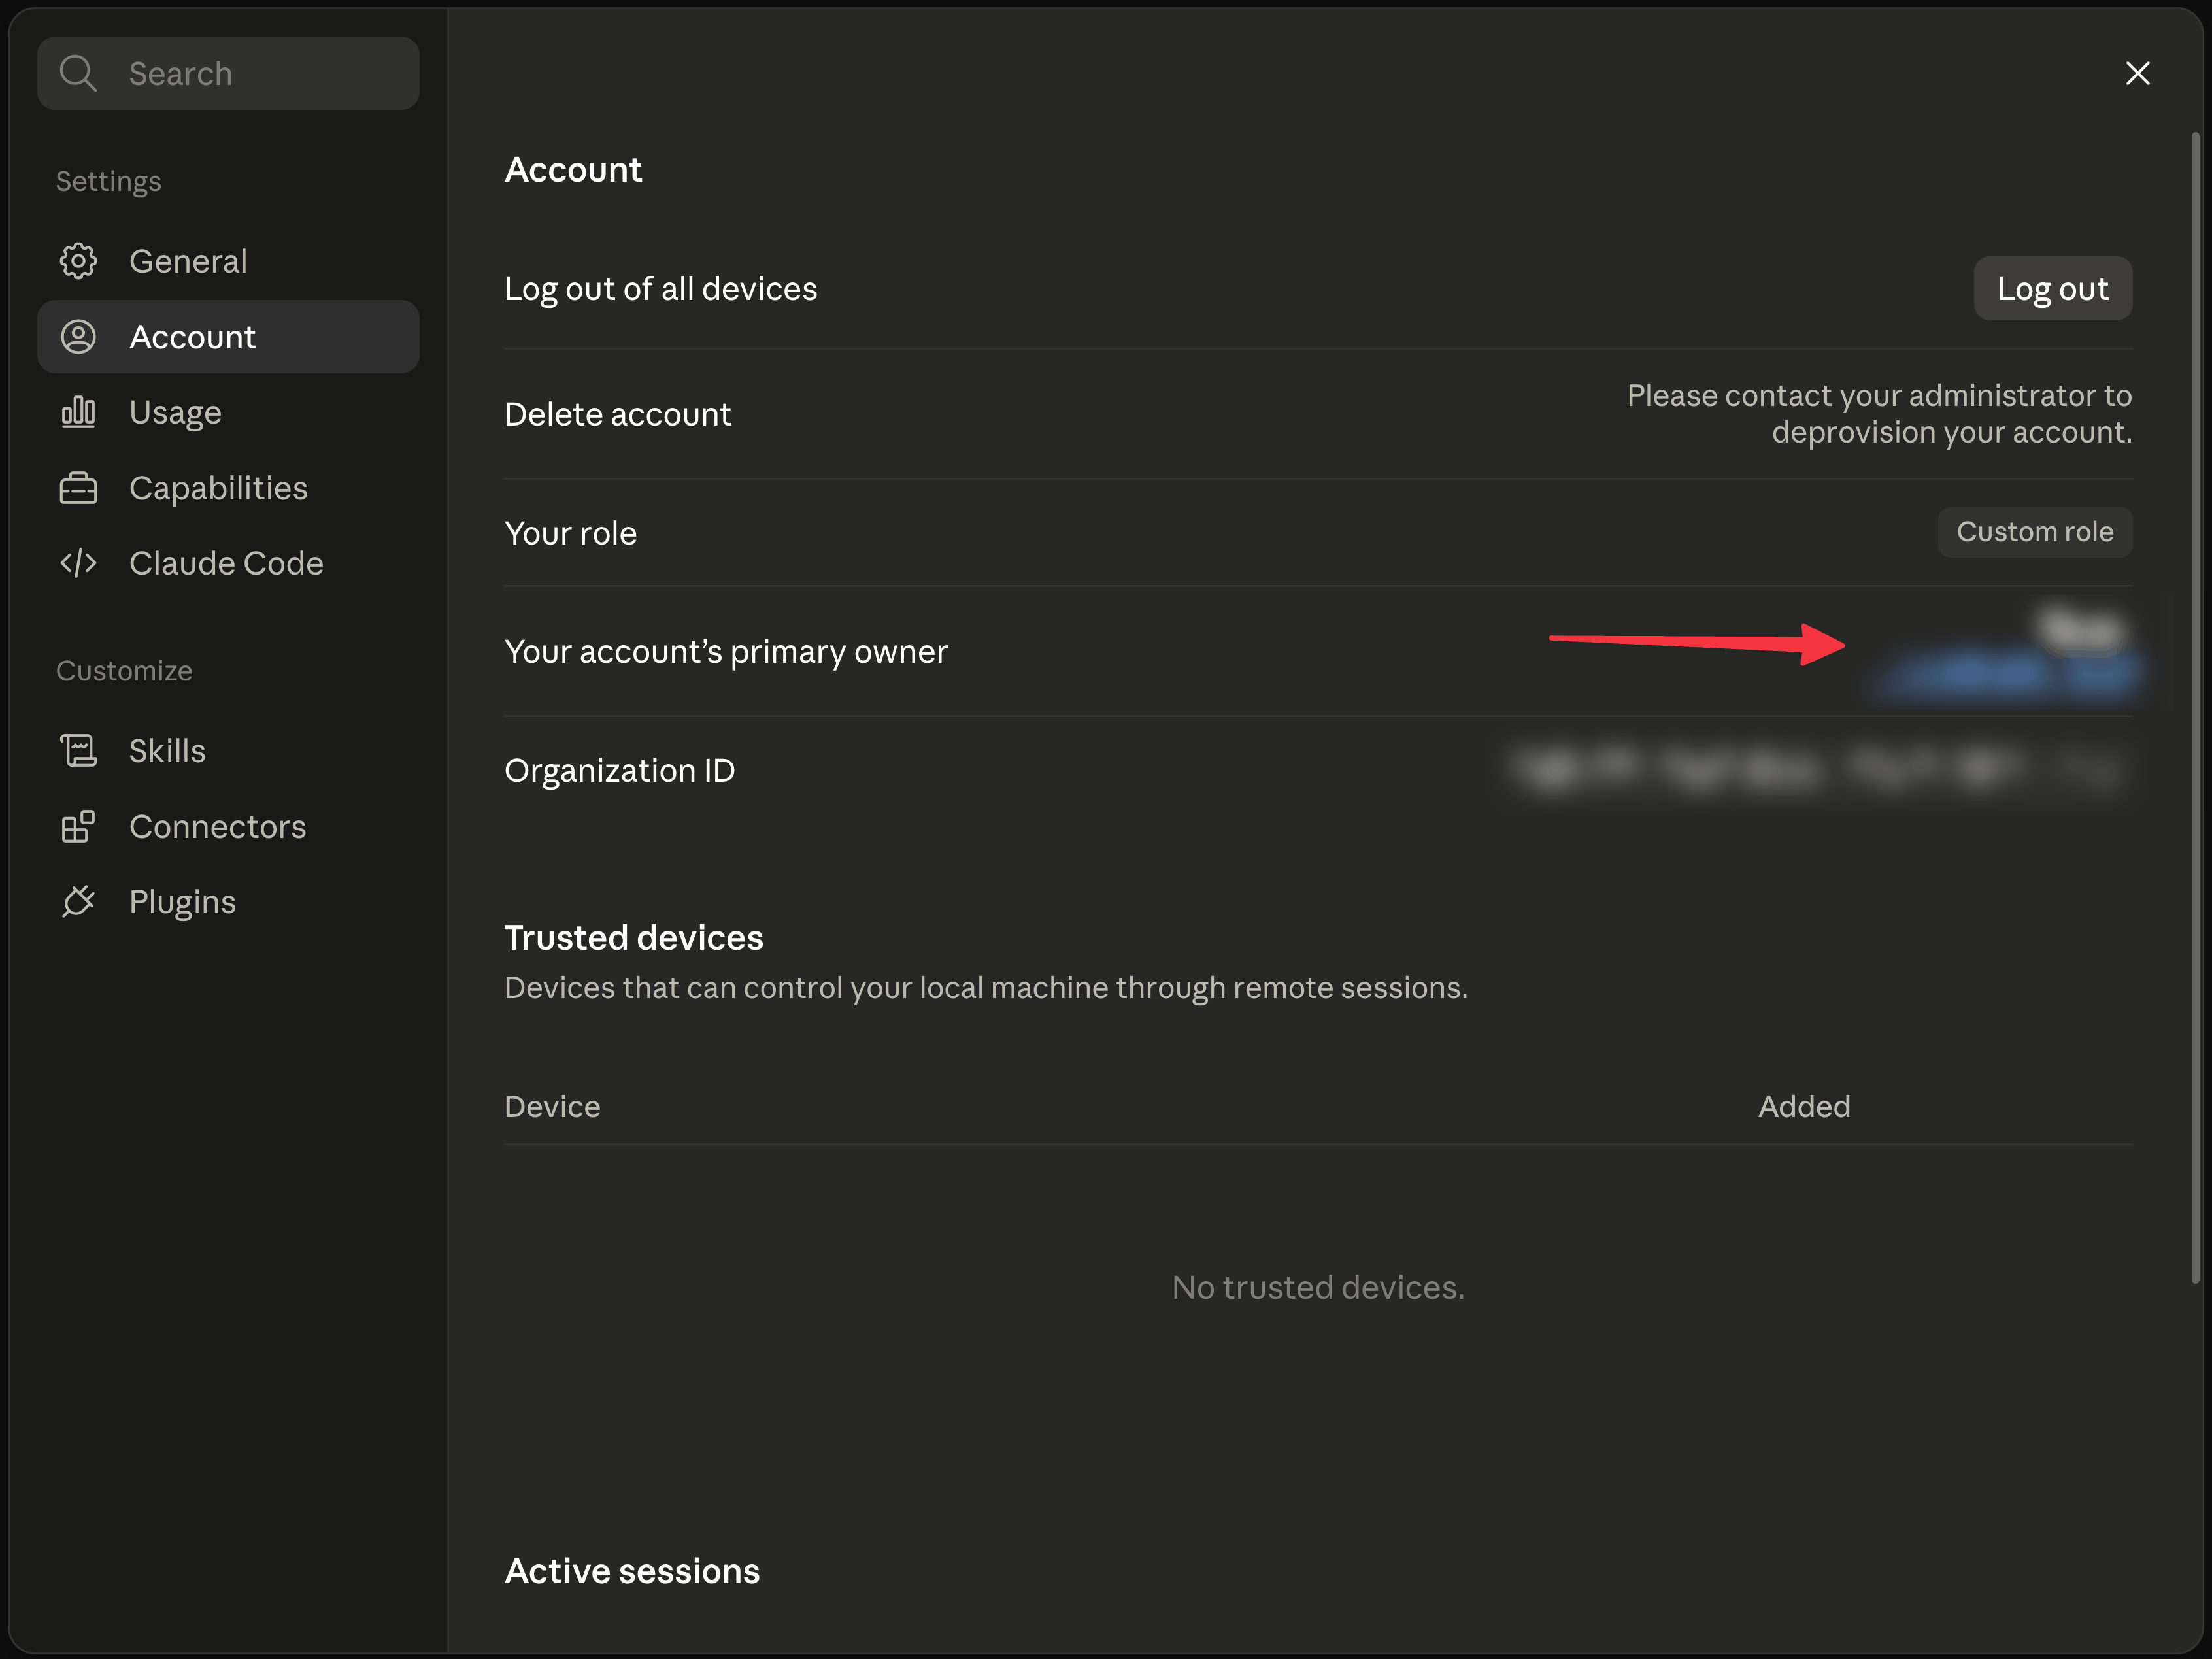Image resolution: width=2212 pixels, height=1659 pixels.
Task: Click the 'Please contact your administrator' notice
Action: pyautogui.click(x=1879, y=414)
